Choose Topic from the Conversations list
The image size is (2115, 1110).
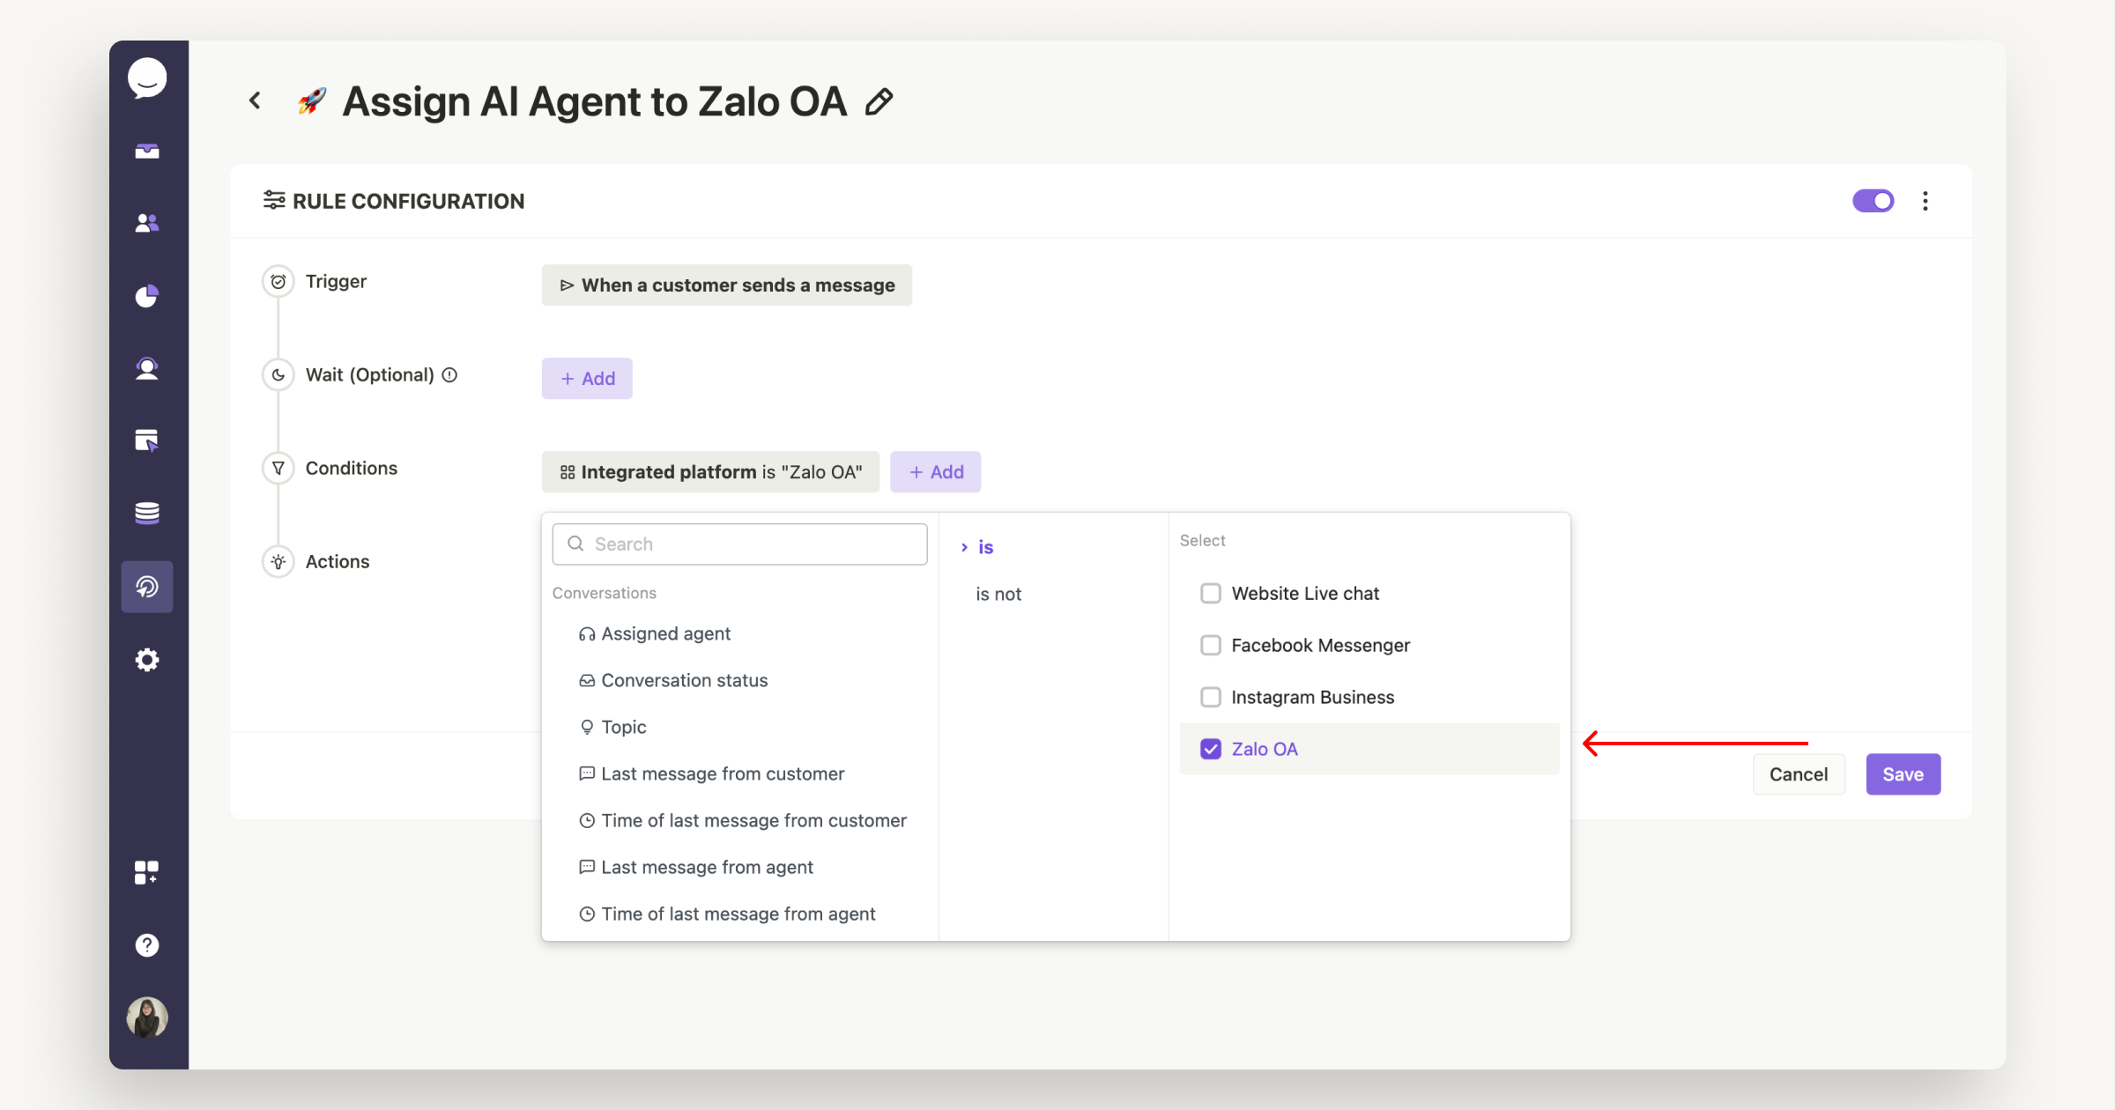tap(625, 727)
